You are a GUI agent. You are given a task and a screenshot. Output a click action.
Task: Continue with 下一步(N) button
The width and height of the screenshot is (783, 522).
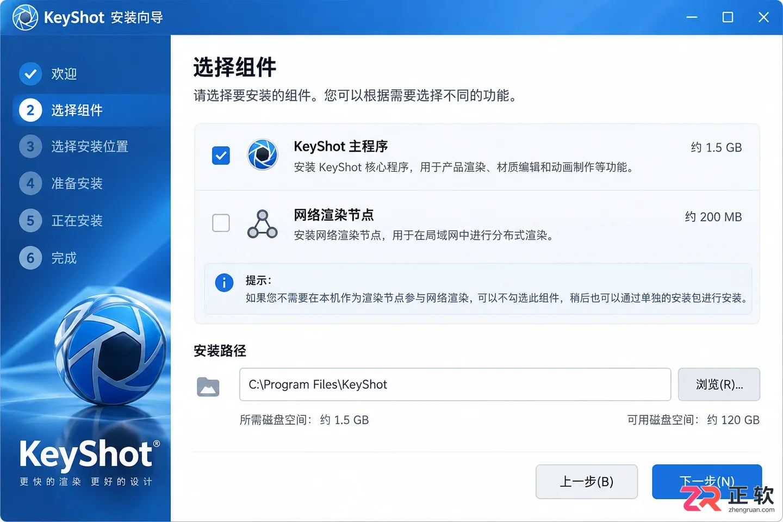(707, 482)
